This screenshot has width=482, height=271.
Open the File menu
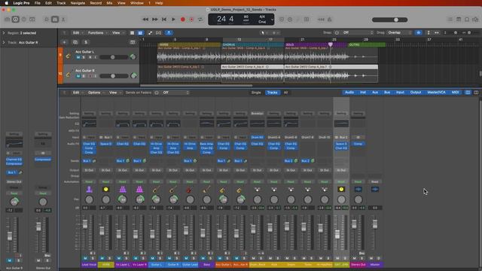click(x=37, y=3)
